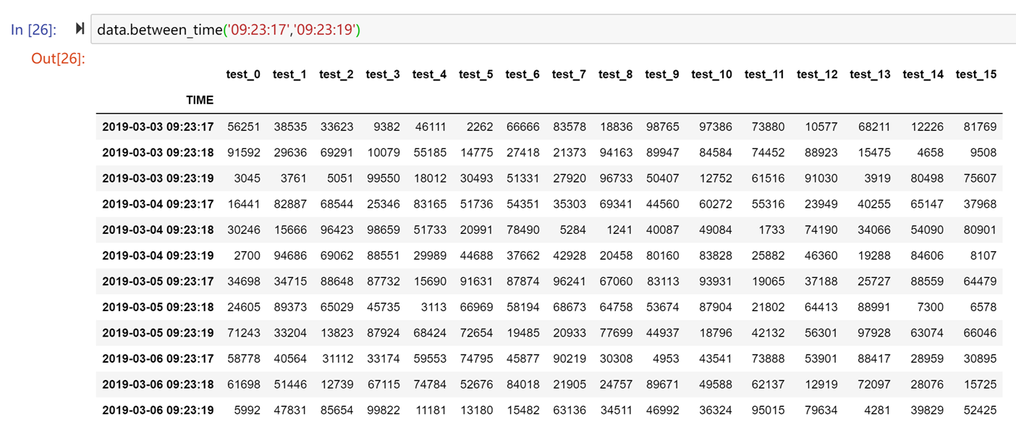This screenshot has width=1016, height=435.
Task: Click the TIME index header
Action: [x=200, y=100]
